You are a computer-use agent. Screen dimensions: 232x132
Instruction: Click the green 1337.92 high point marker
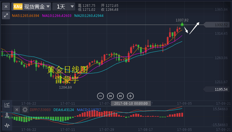click(182, 25)
